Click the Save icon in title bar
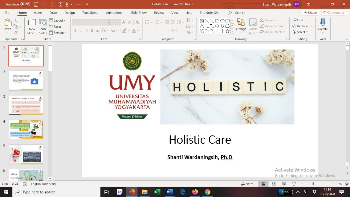Screen dimensions: 350x197 point(36,4)
